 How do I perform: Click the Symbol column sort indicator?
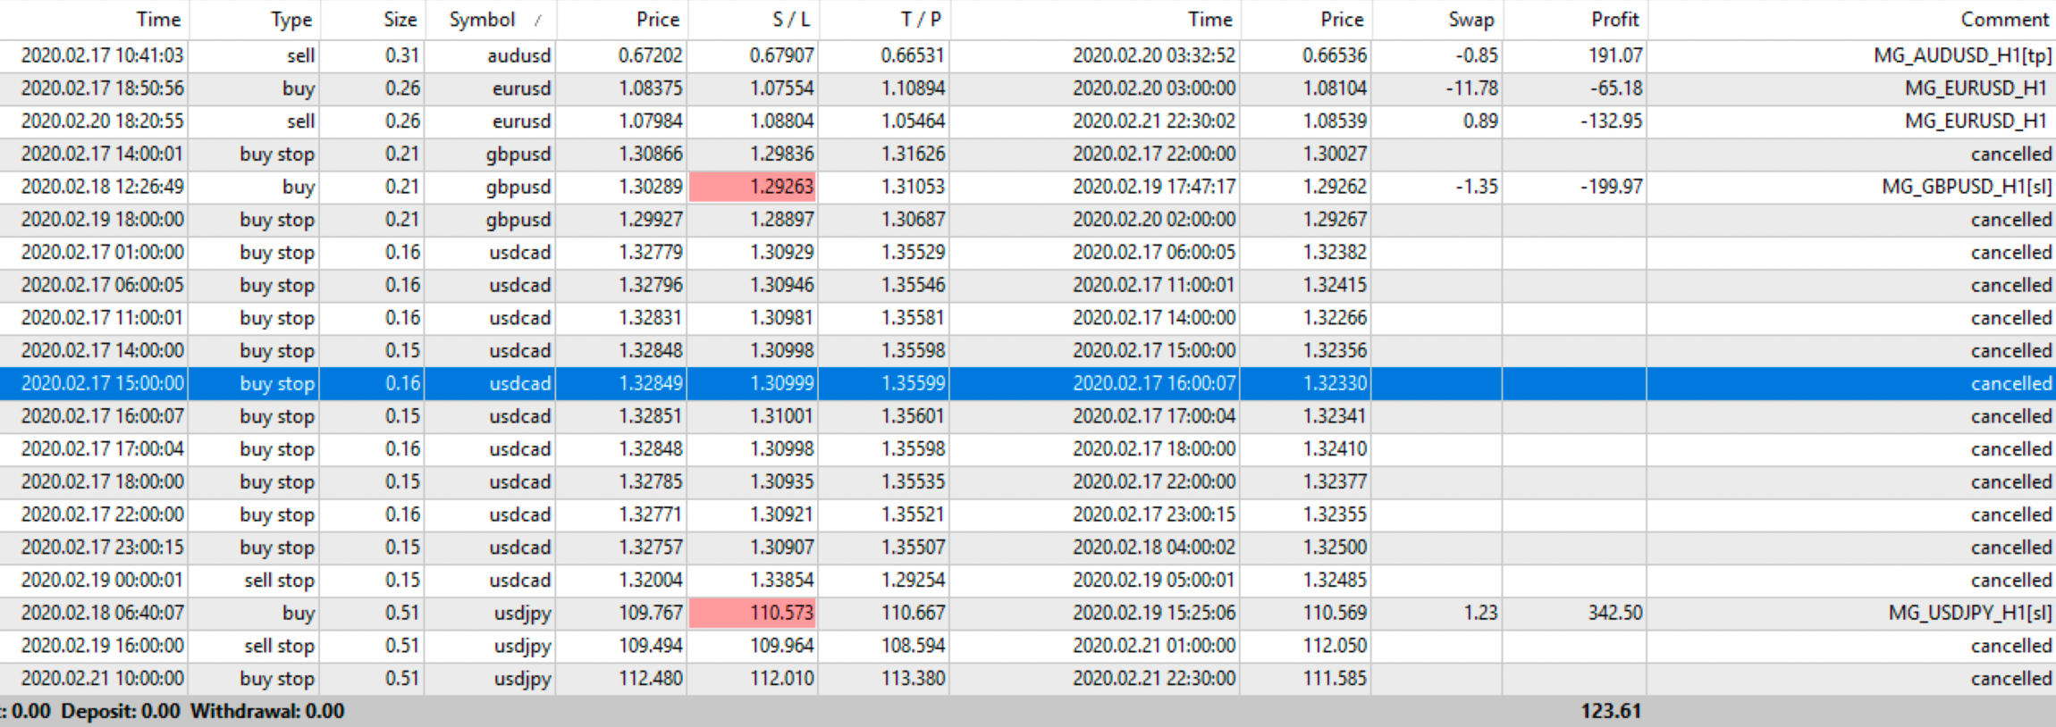[x=537, y=20]
